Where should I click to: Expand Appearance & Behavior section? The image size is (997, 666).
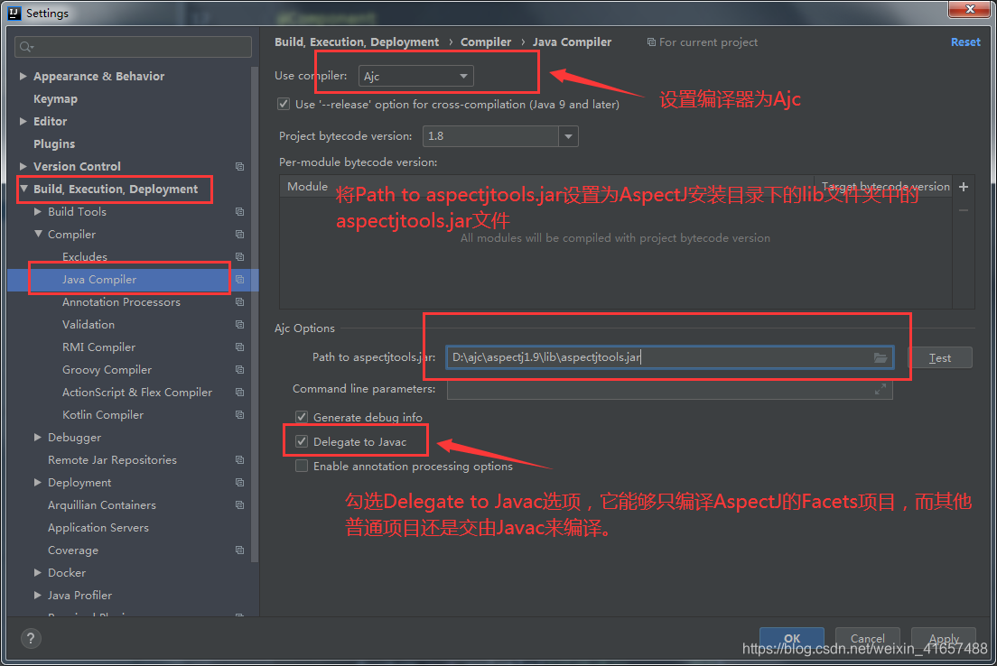(23, 77)
